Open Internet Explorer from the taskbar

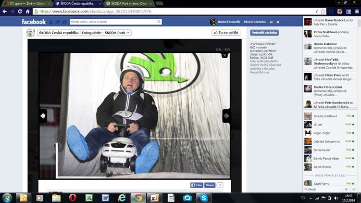pyautogui.click(x=122, y=198)
